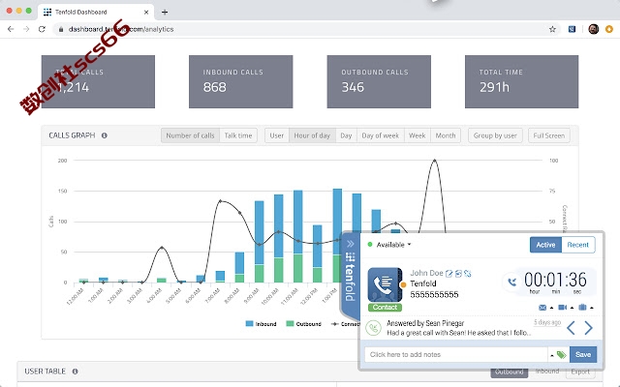
Task: Expand the arrow next to the briefcase icon
Action: [x=592, y=308]
